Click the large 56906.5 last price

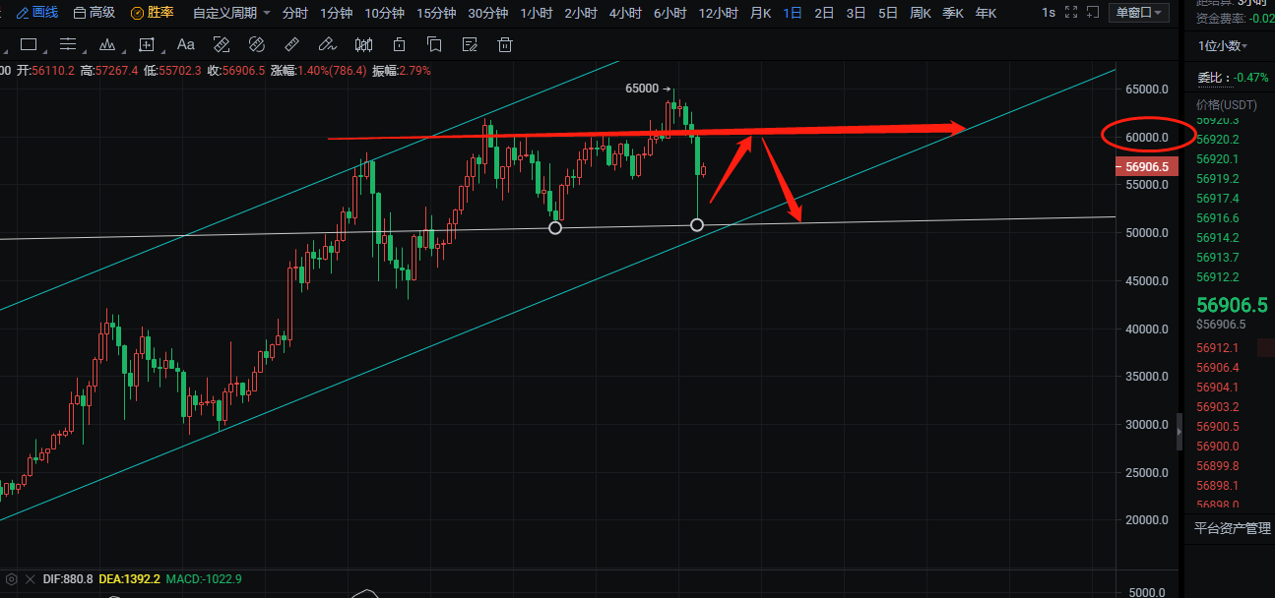[x=1234, y=306]
